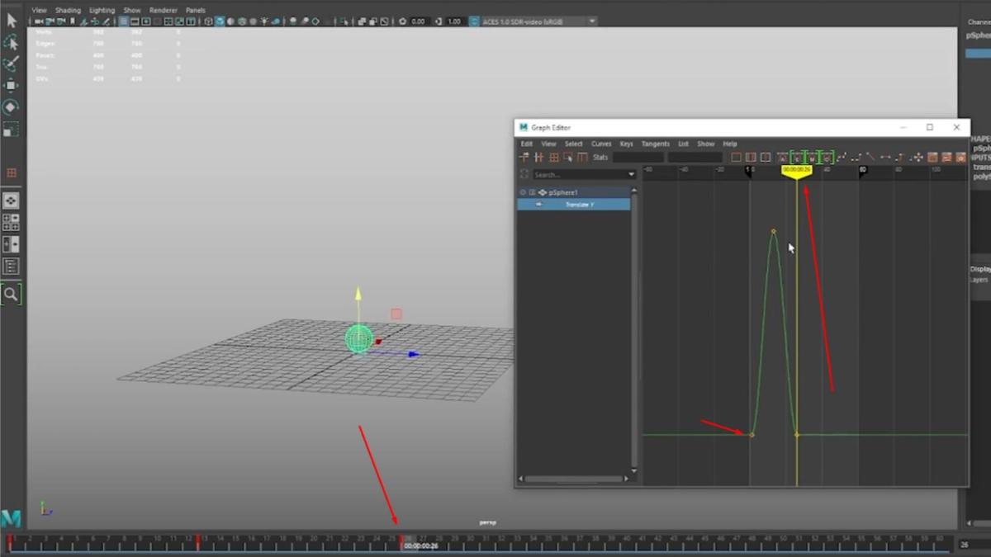Open the search magnifier icon in the left sidebar
Screen dimensions: 991x557
(x=11, y=294)
